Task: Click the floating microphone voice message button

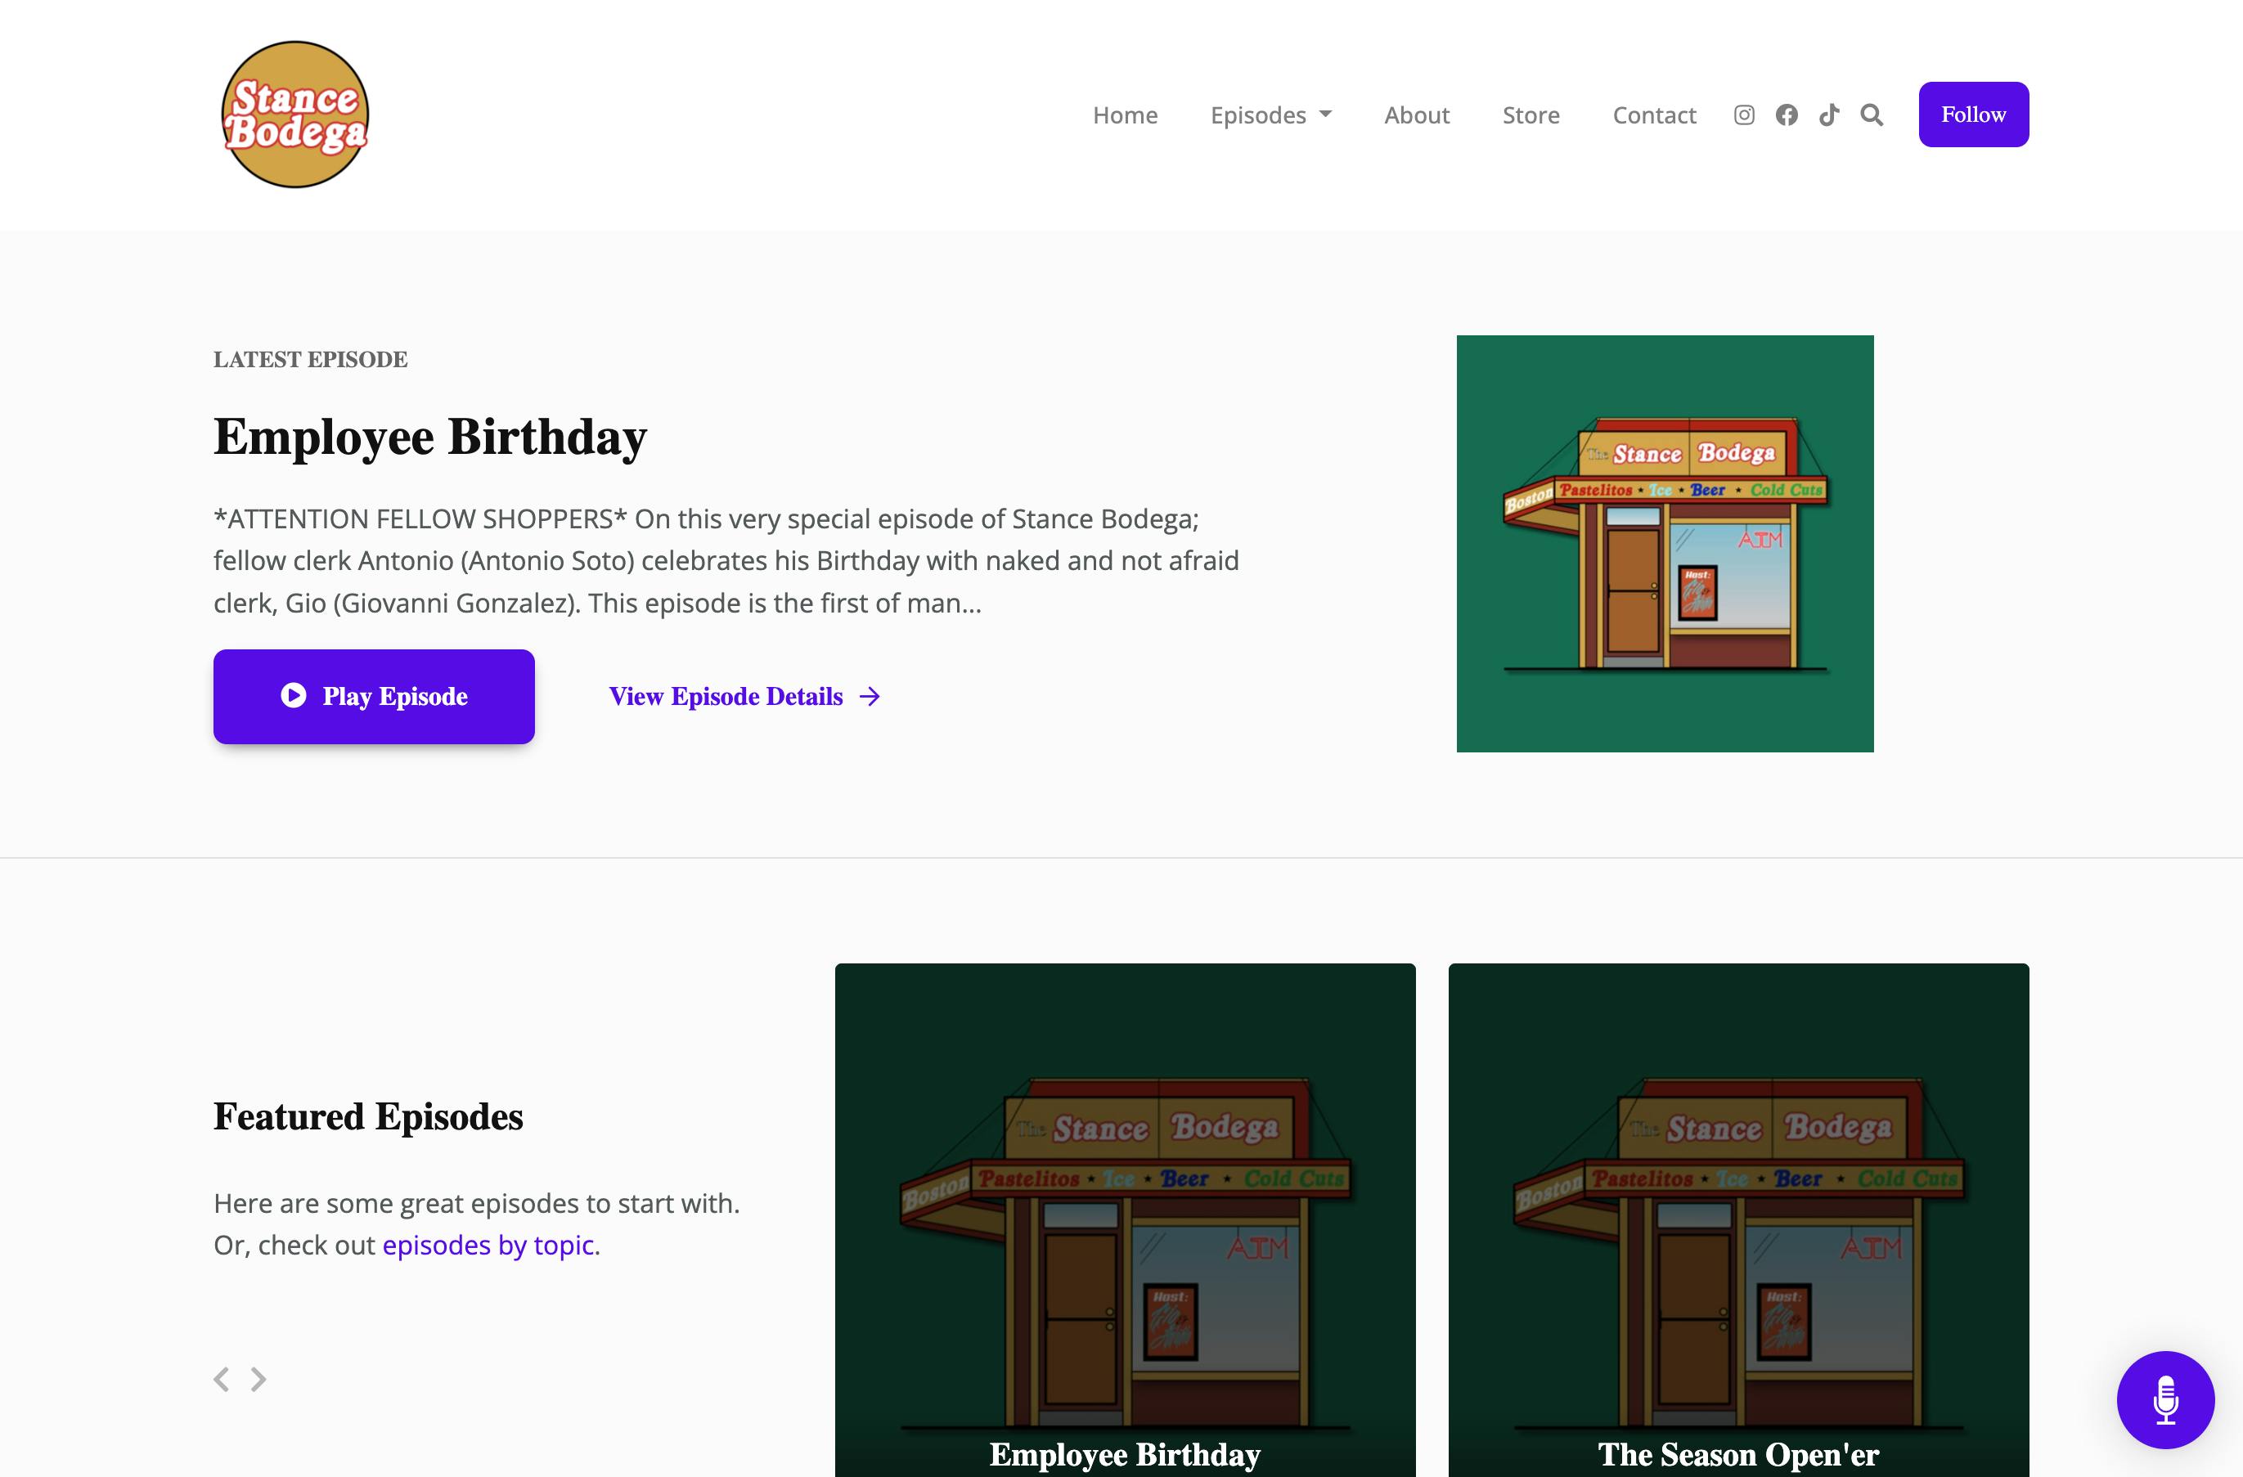Action: point(2166,1401)
